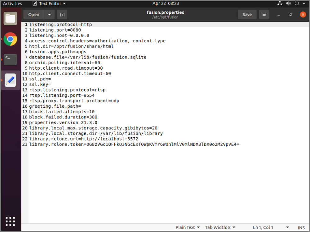Click the volume icon in the top bar

pos(288,3)
